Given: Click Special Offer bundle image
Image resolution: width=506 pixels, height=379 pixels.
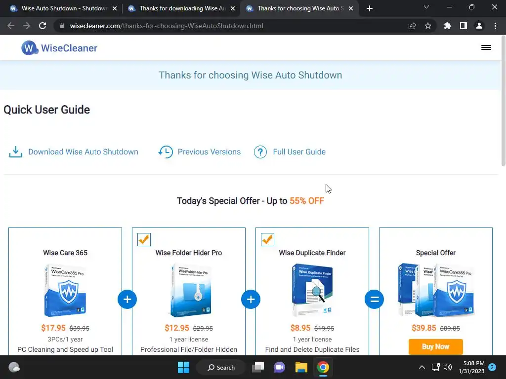Looking at the screenshot, I should coord(436,290).
